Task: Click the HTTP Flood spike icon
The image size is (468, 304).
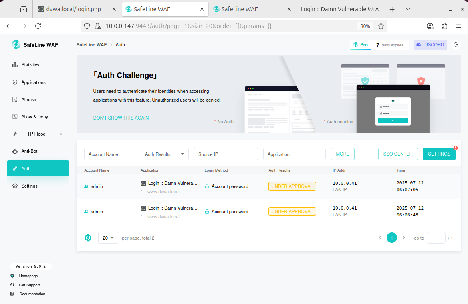Action: point(15,134)
